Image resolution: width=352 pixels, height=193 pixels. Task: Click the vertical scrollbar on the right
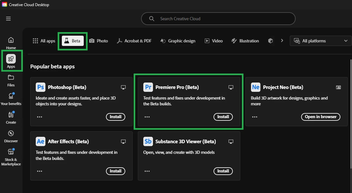pos(351,114)
